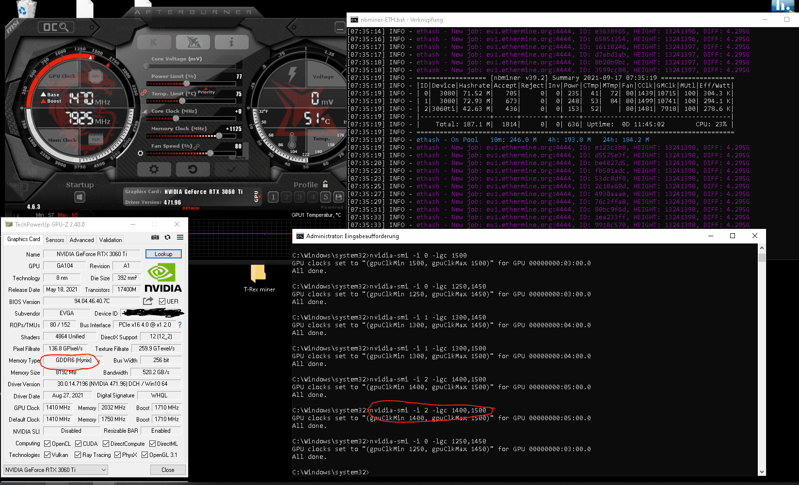Click DETACH under the Afterburner panel

click(191, 208)
